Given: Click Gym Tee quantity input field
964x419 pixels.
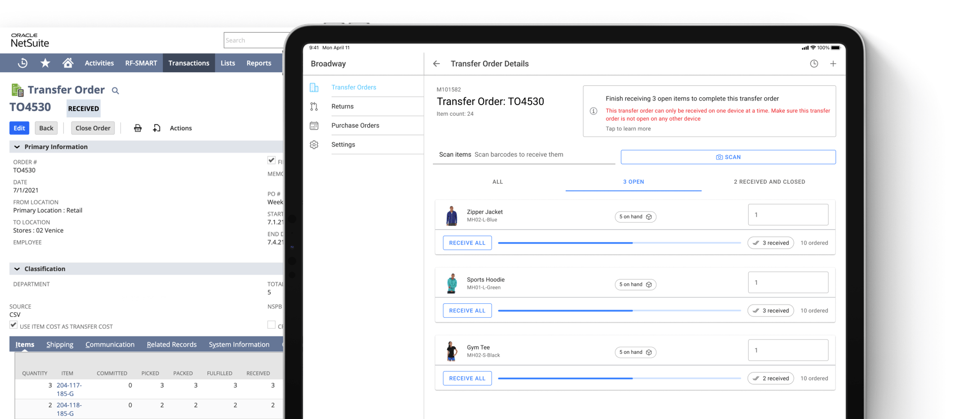Looking at the screenshot, I should pos(788,350).
